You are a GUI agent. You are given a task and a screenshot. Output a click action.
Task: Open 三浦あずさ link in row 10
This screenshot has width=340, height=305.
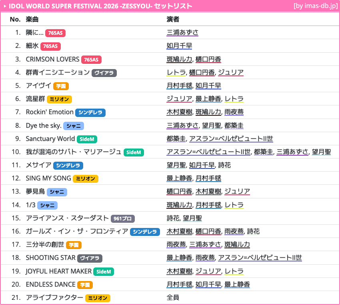click(x=292, y=152)
